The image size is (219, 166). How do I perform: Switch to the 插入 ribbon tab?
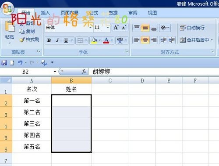click(x=45, y=13)
